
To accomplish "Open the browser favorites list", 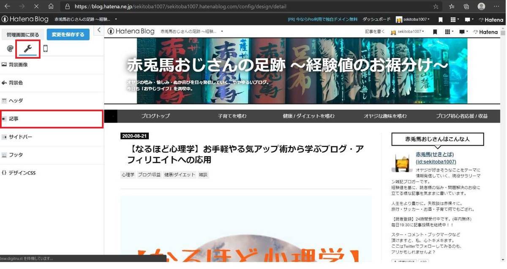I will (452, 6).
